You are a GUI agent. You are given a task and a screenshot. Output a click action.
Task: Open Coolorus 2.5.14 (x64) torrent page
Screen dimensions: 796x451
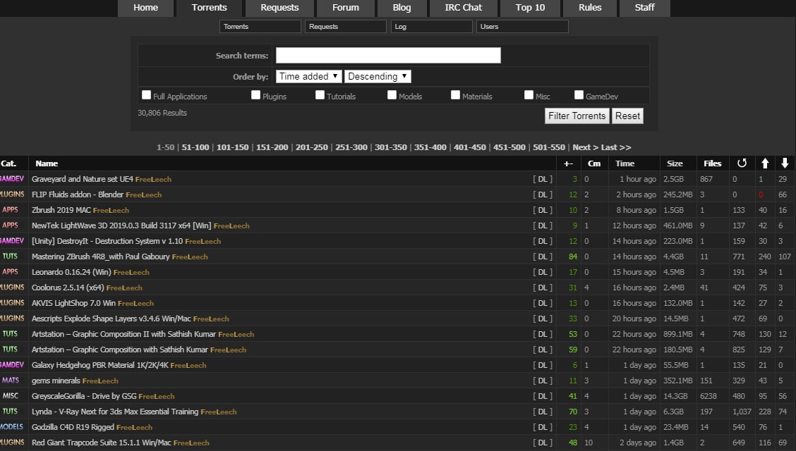point(68,288)
